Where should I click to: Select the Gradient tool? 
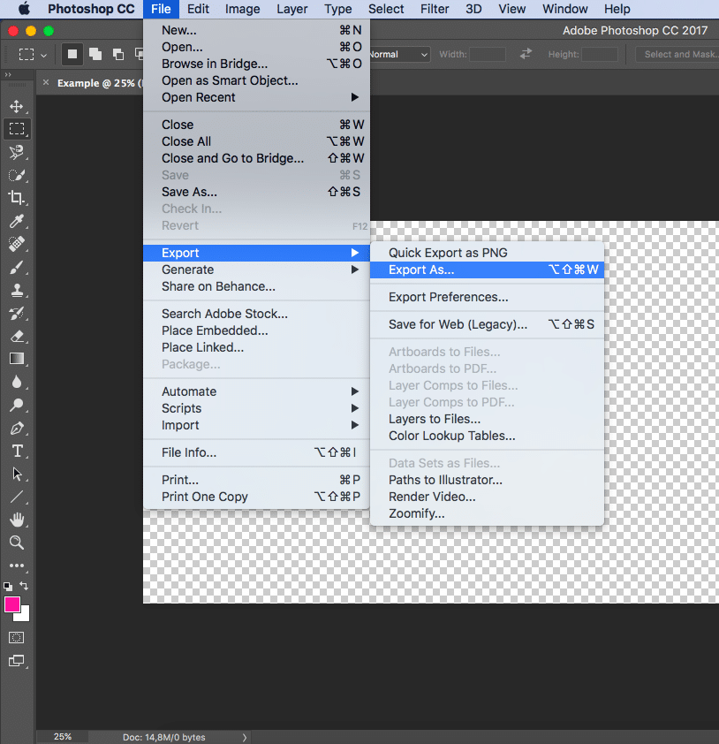pos(18,359)
